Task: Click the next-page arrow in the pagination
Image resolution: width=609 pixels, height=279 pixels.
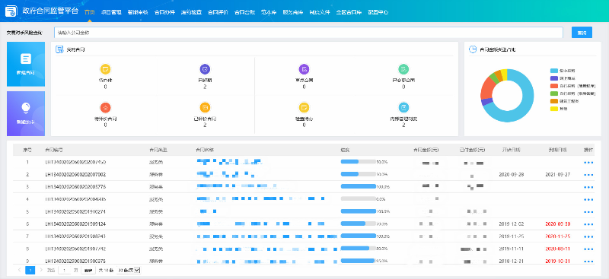Action: pyautogui.click(x=41, y=270)
